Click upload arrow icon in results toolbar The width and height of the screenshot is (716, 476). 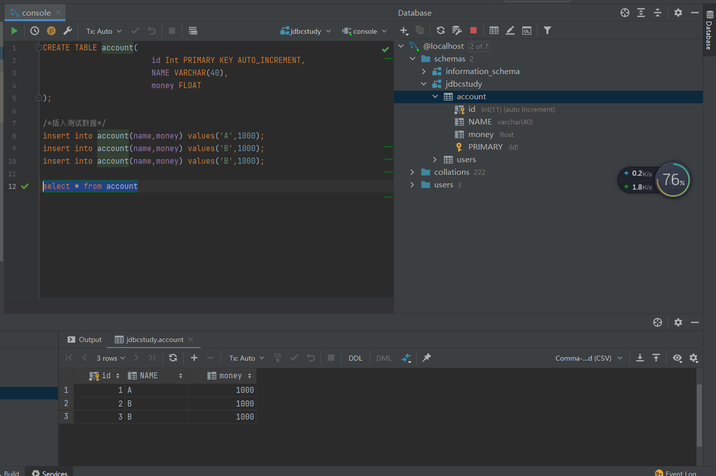(656, 358)
